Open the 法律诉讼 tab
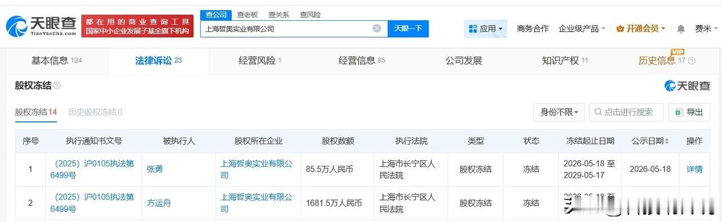The height and width of the screenshot is (222, 722). (x=158, y=61)
